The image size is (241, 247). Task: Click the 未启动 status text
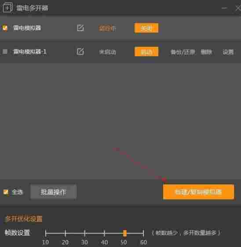(107, 52)
